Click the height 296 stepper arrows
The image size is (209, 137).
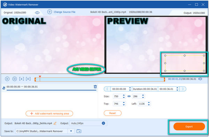click(143, 96)
